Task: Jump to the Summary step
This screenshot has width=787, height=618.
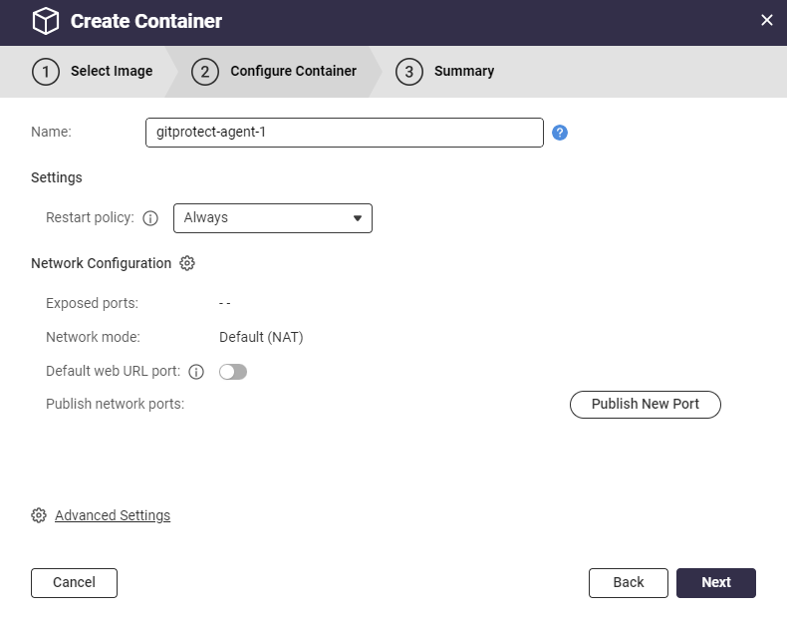Action: 463,72
